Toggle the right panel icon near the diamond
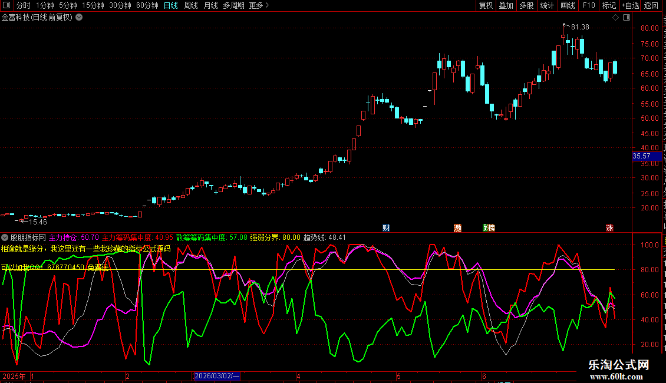The width and height of the screenshot is (666, 383). pos(627,18)
